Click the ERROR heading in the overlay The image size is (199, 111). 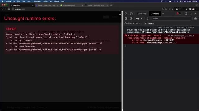coord(11,29)
